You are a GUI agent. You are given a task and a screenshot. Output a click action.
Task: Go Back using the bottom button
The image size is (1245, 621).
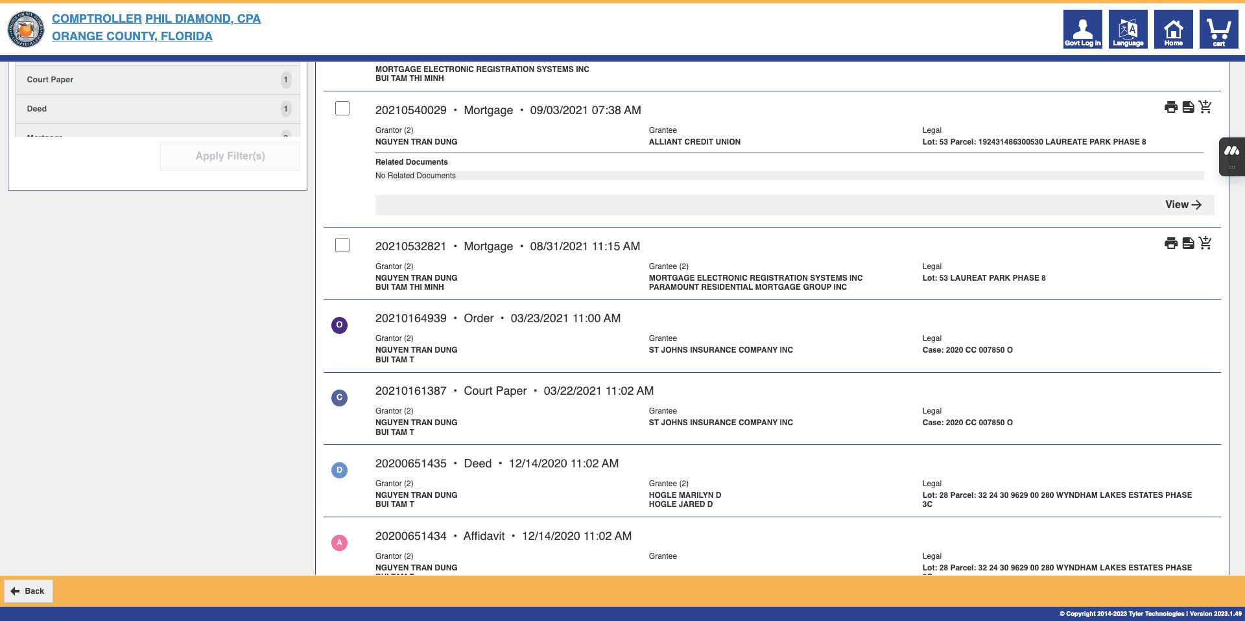[x=29, y=591]
